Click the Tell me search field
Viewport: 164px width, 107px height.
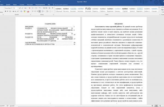pos(60,5)
